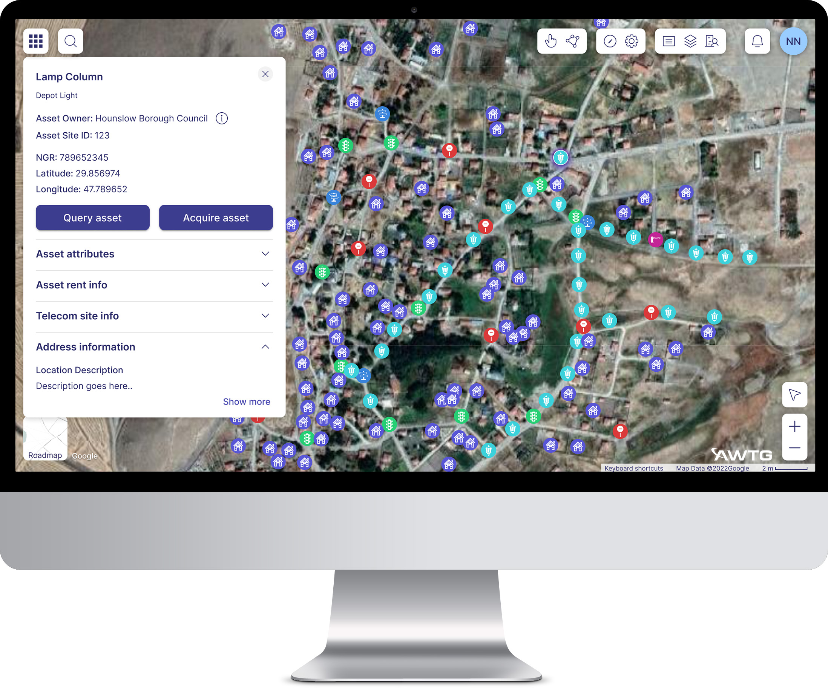Click the circled pencil edit icon
The height and width of the screenshot is (688, 828).
click(610, 41)
